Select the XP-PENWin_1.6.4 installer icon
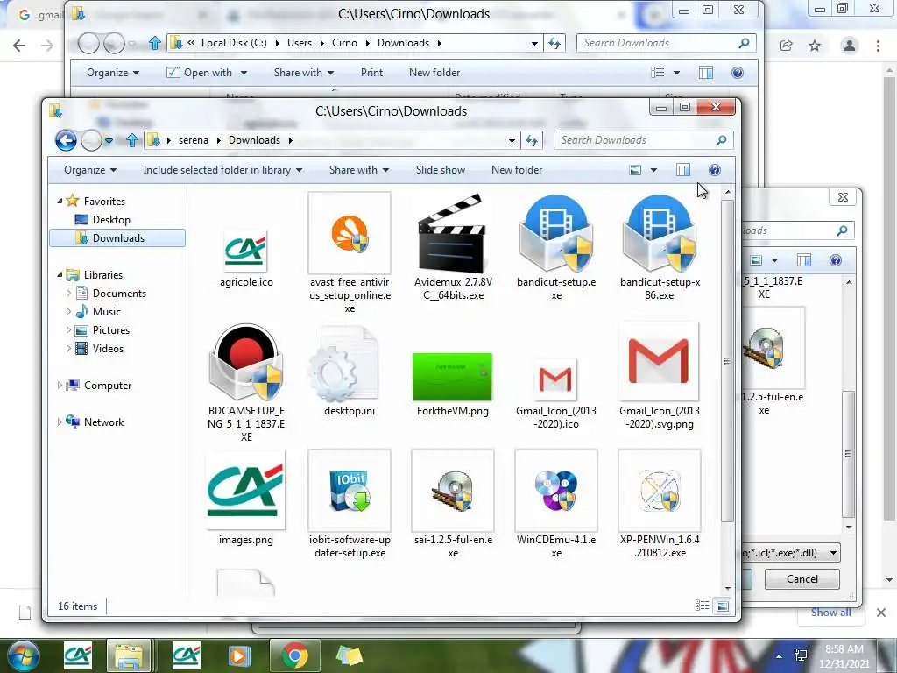The width and height of the screenshot is (897, 673). point(659,491)
